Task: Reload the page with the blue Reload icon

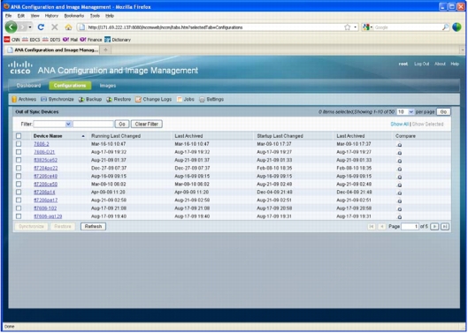Action: pyautogui.click(x=41, y=27)
